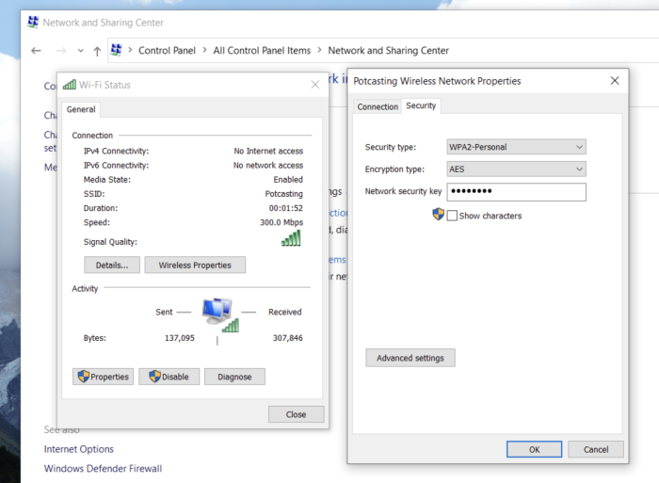Click the shield icon beside Show characters
The width and height of the screenshot is (659, 483).
439,215
